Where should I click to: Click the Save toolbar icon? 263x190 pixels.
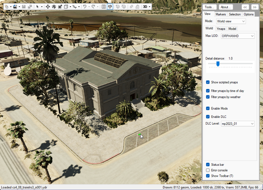pos(24,7)
